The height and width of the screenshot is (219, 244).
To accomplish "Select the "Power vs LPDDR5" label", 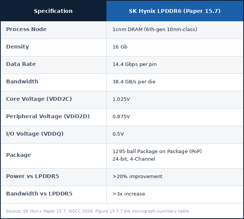I will point(33,176).
